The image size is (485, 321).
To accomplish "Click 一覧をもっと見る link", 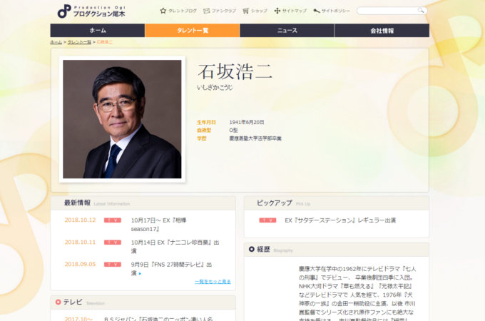I will point(213,282).
